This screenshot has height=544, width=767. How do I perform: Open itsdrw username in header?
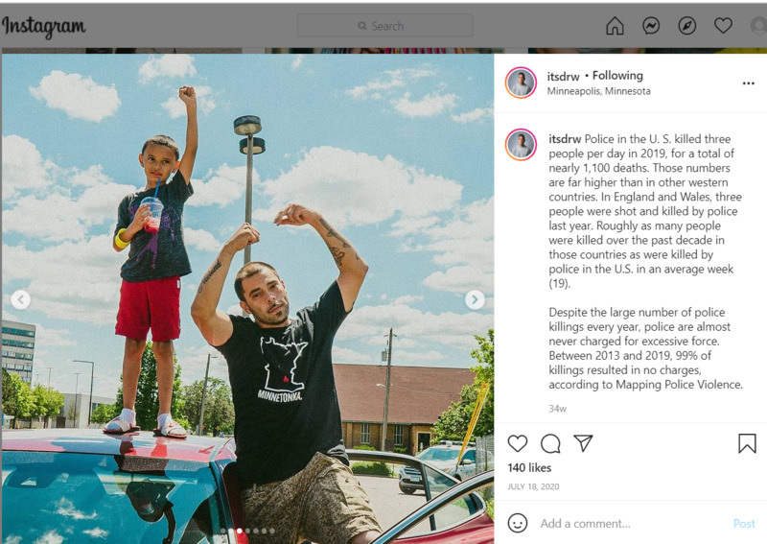pos(563,77)
